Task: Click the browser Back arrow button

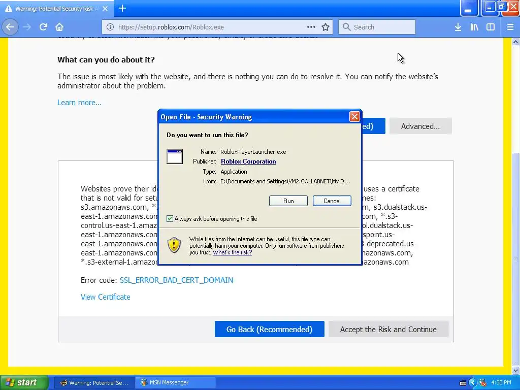Action: (10, 27)
